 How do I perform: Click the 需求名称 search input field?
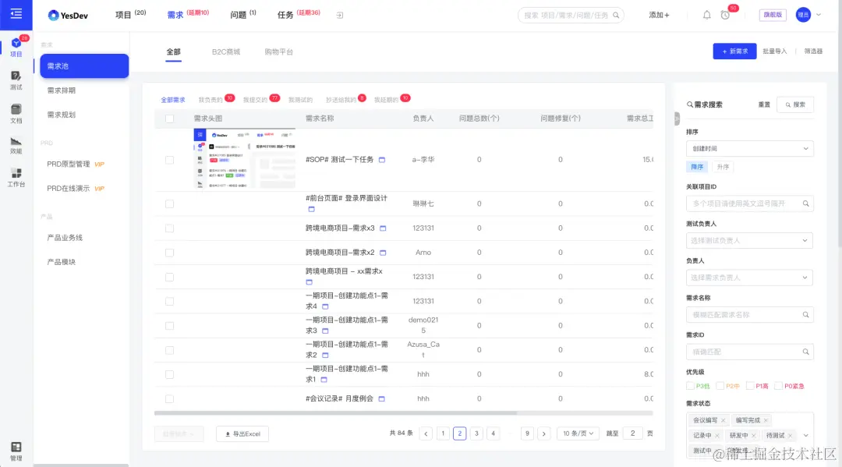pyautogui.click(x=749, y=314)
